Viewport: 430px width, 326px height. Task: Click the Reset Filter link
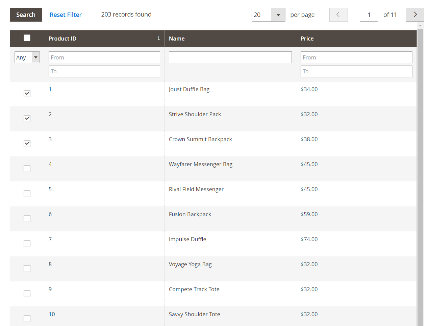(x=66, y=15)
